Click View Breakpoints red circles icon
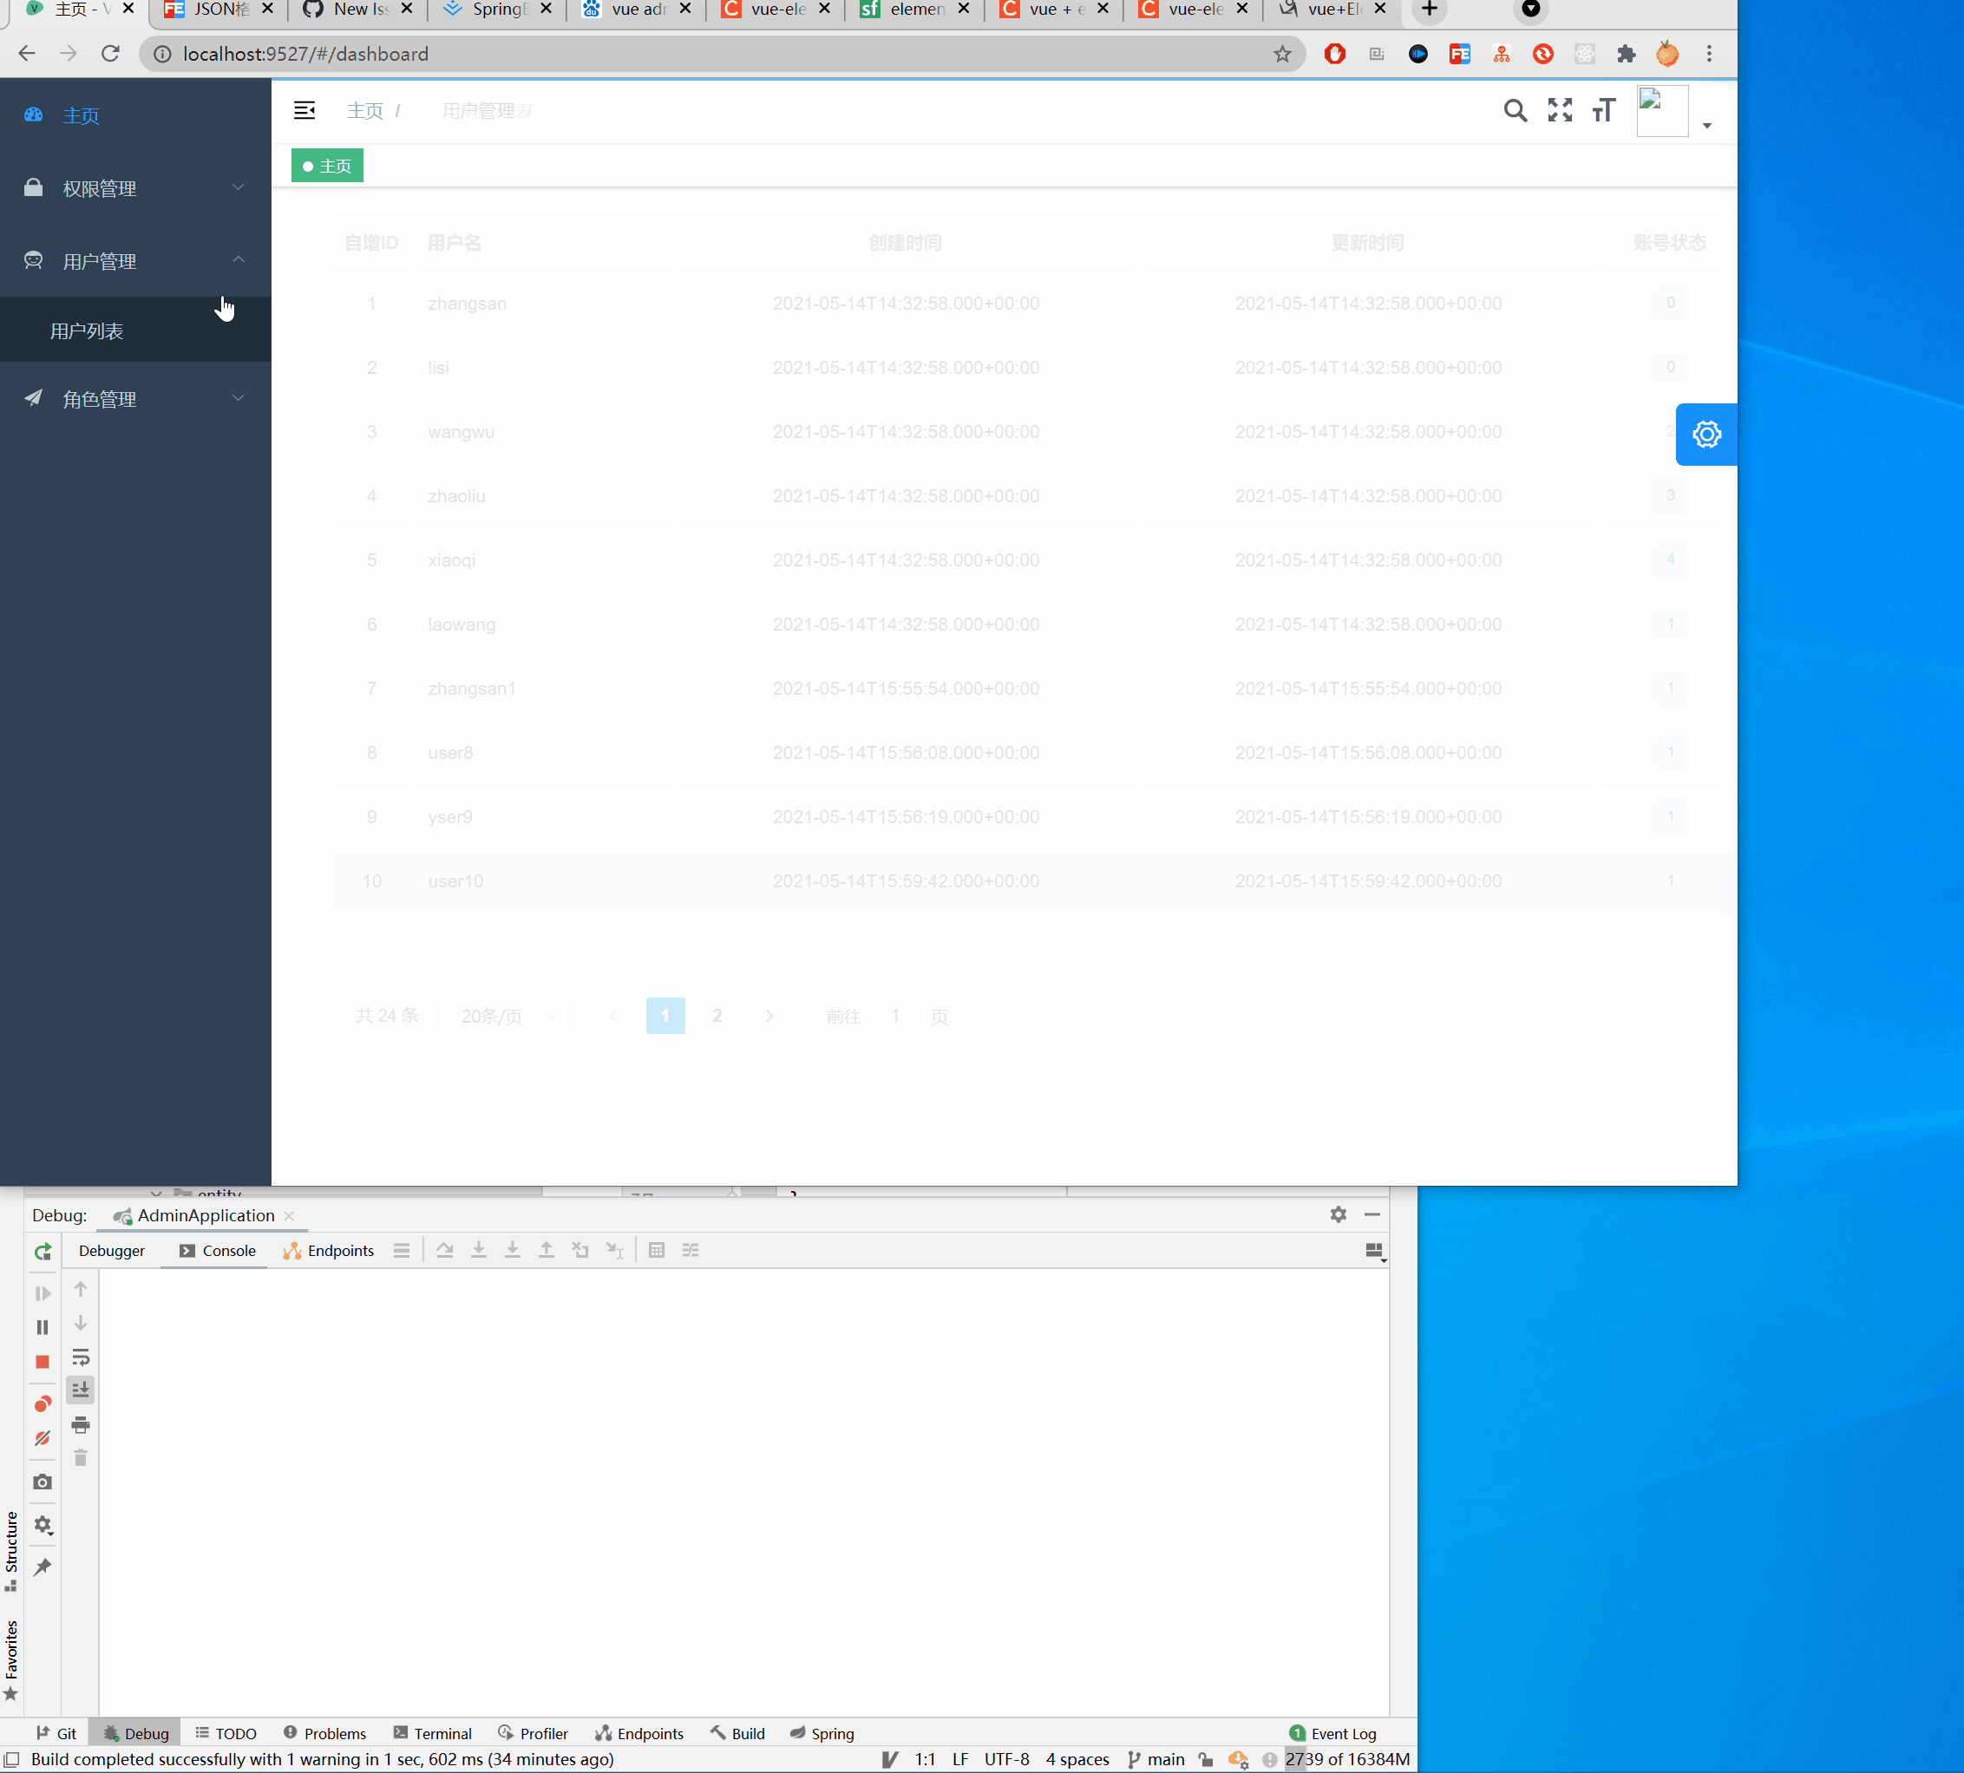 [x=43, y=1403]
